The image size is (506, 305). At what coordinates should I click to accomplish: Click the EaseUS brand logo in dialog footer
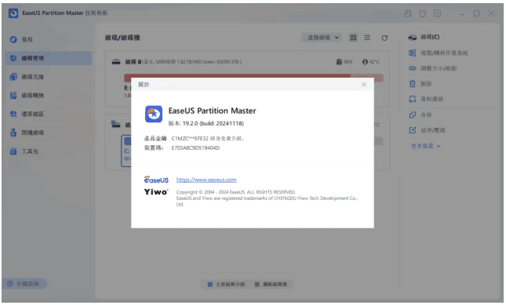156,180
